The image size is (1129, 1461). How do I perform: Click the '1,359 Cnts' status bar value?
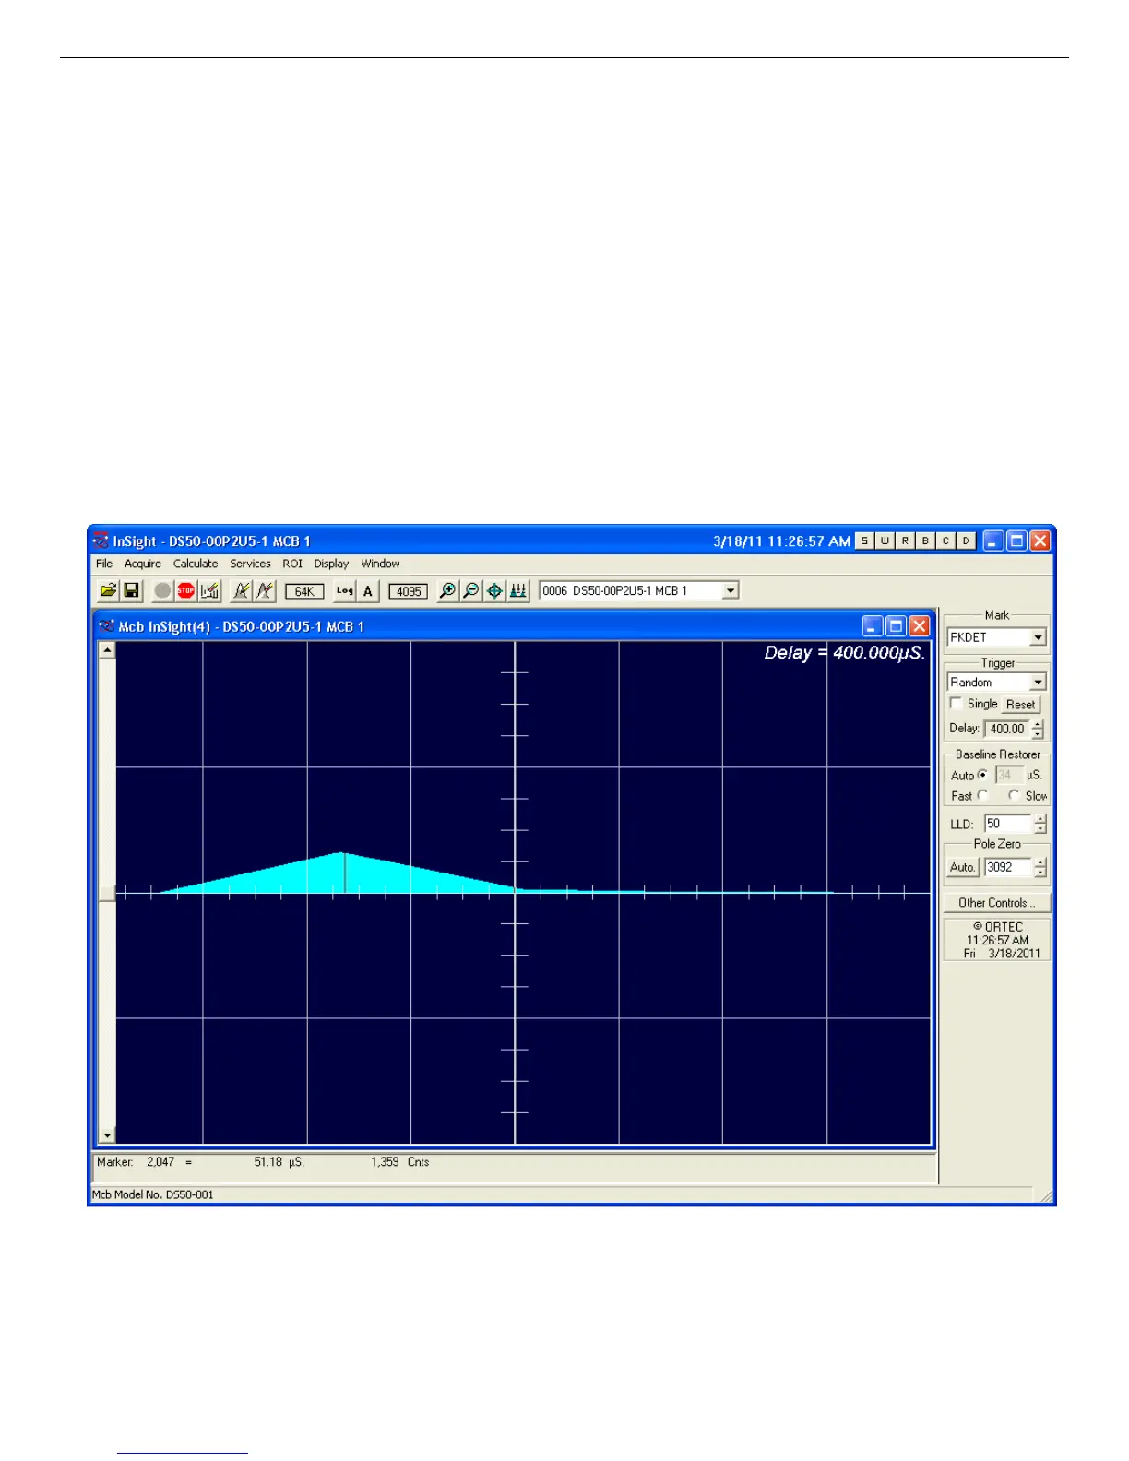coord(400,1162)
